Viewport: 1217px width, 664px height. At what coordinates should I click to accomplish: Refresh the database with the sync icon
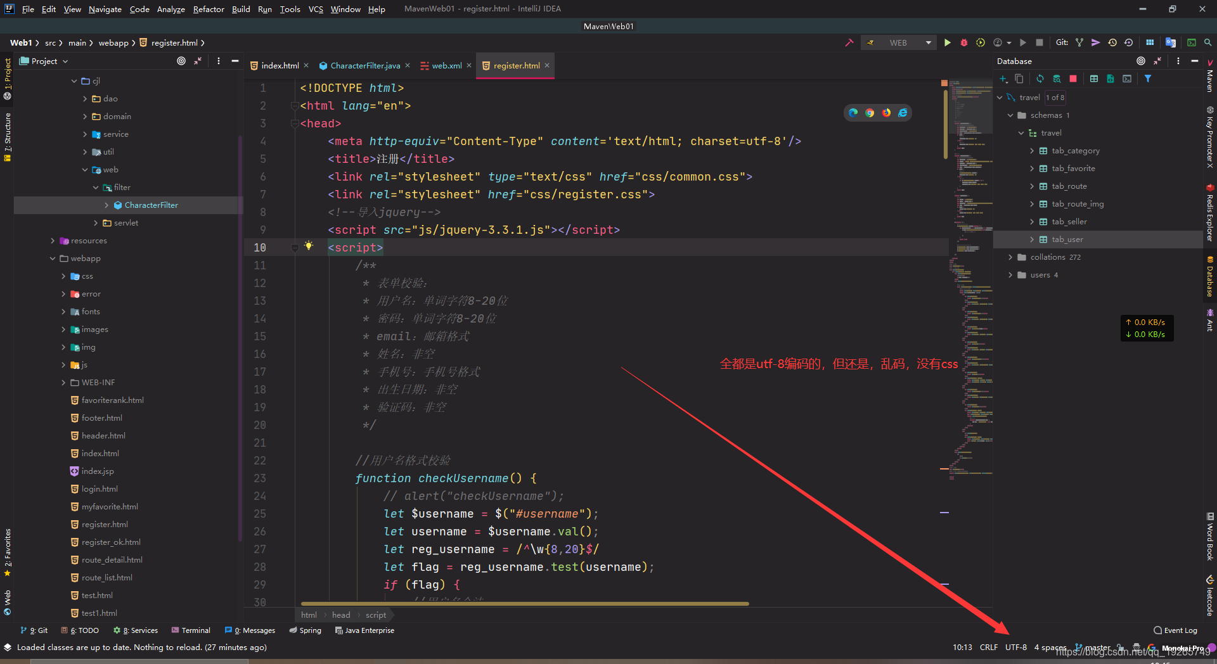tap(1040, 79)
